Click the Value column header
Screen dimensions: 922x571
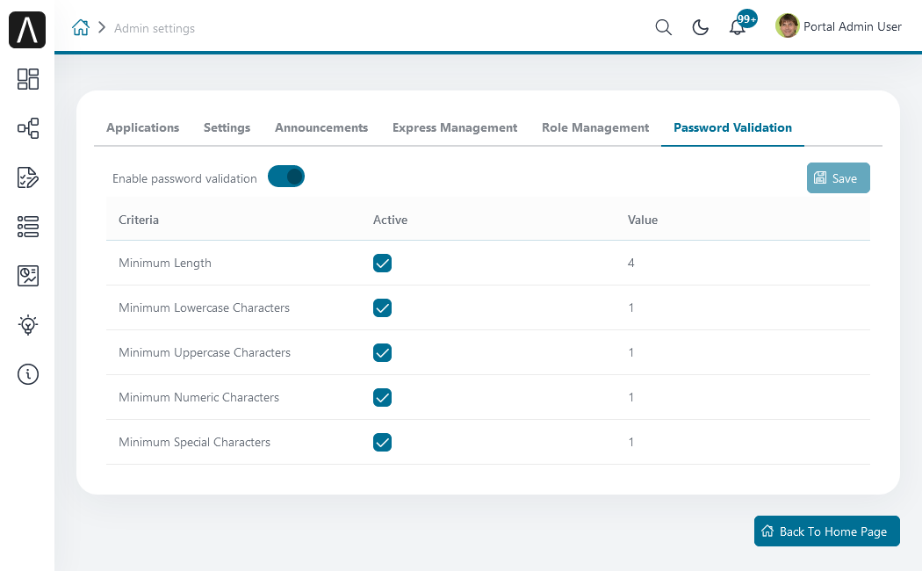pos(643,220)
